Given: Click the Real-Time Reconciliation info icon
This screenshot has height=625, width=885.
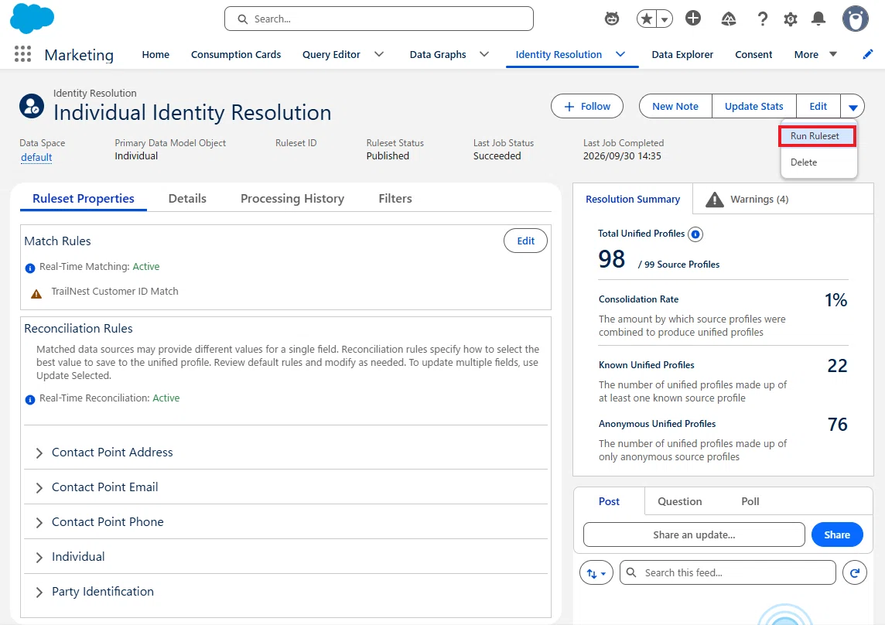Looking at the screenshot, I should point(30,399).
